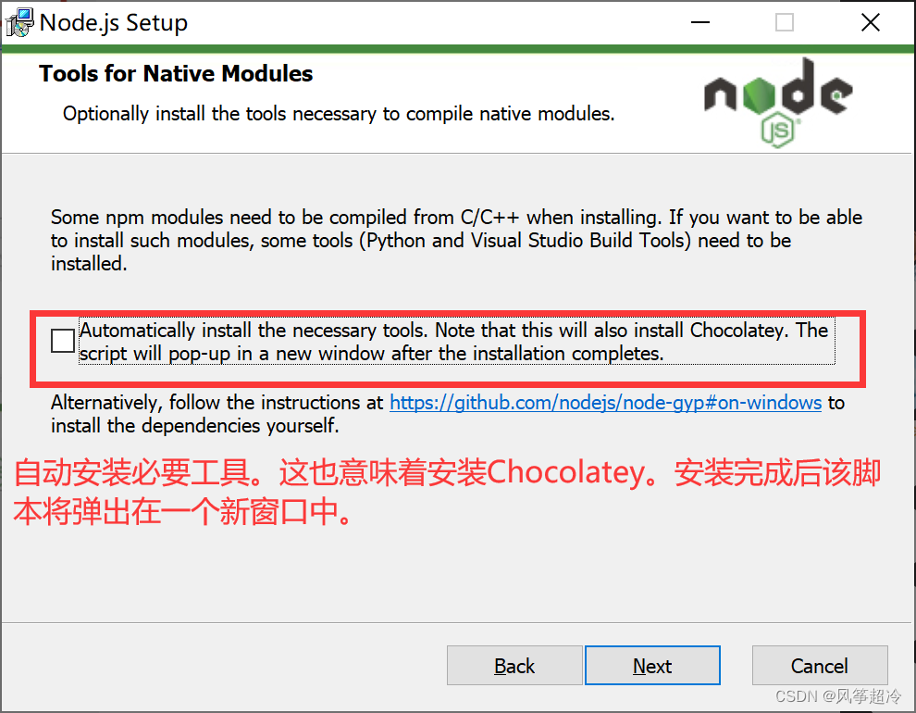Click the green banner strip under title bar
The width and height of the screenshot is (916, 713).
458,48
